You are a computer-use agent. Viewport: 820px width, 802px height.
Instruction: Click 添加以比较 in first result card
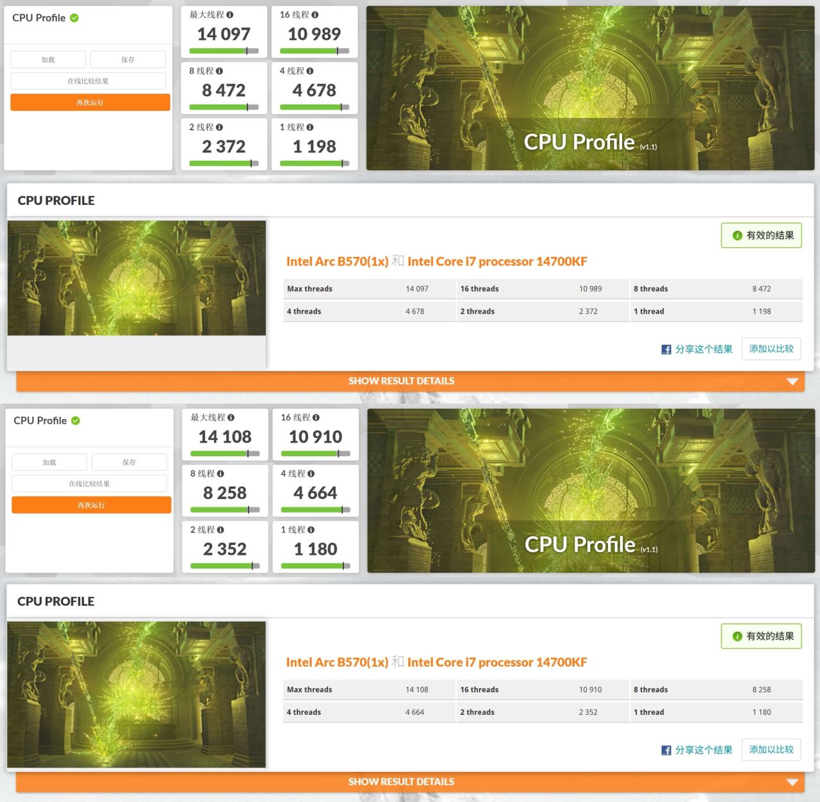[x=771, y=349]
